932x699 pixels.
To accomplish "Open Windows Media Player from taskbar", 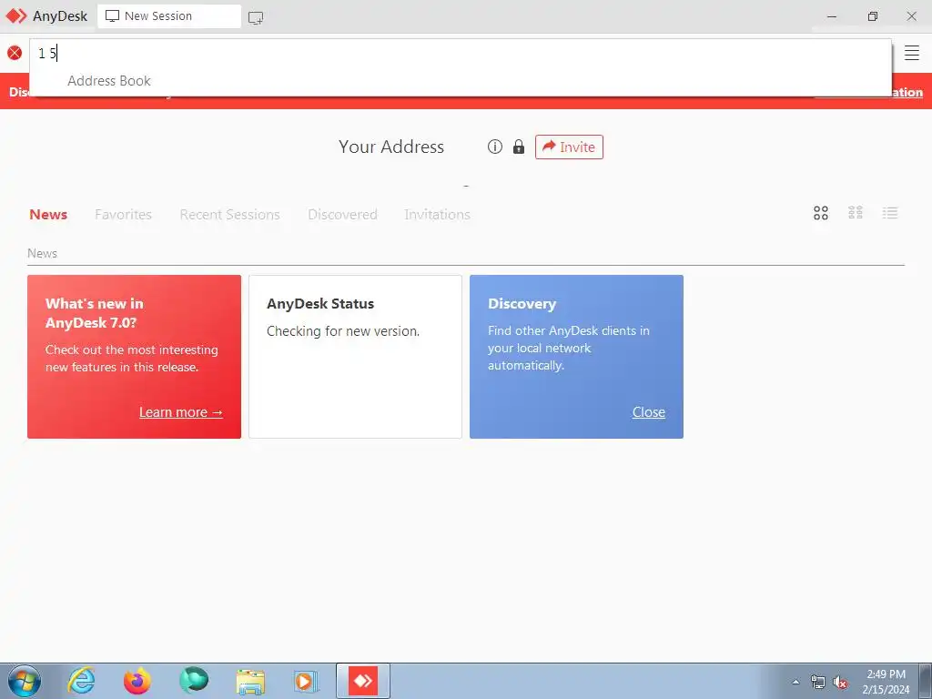I will coord(306,681).
